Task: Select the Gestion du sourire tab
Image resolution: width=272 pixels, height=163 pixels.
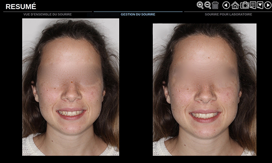Action: pos(138,14)
